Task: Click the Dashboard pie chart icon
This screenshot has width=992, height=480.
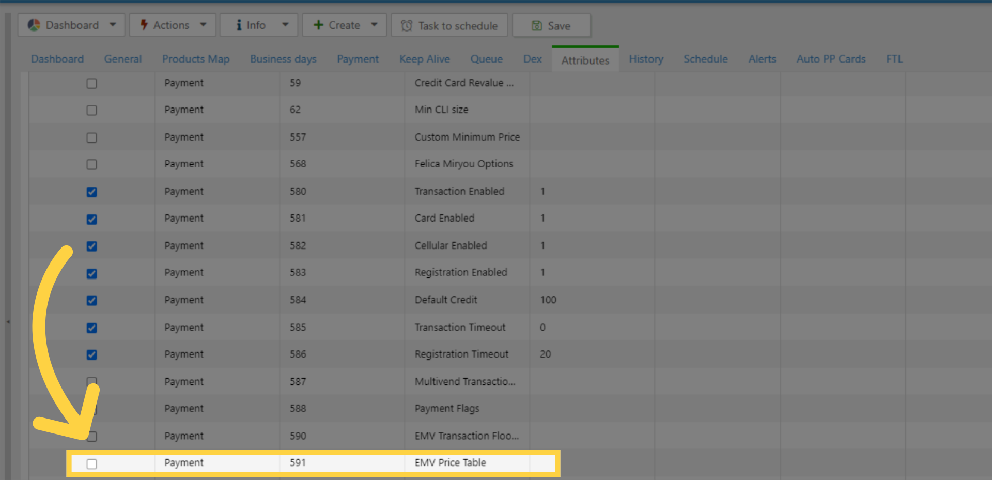Action: tap(34, 25)
